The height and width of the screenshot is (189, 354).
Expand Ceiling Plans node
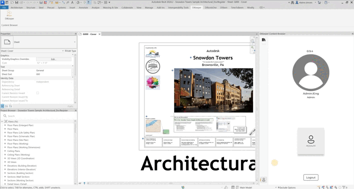click(5, 151)
